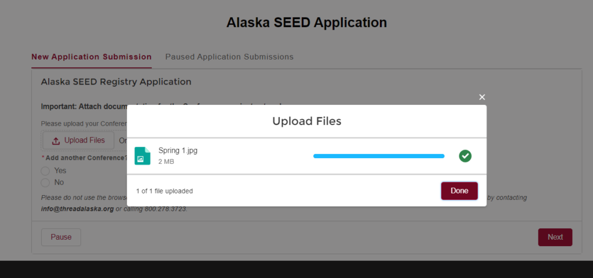Image resolution: width=593 pixels, height=278 pixels.
Task: Click the Alaska SEED Registry Application heading
Action: coord(116,82)
